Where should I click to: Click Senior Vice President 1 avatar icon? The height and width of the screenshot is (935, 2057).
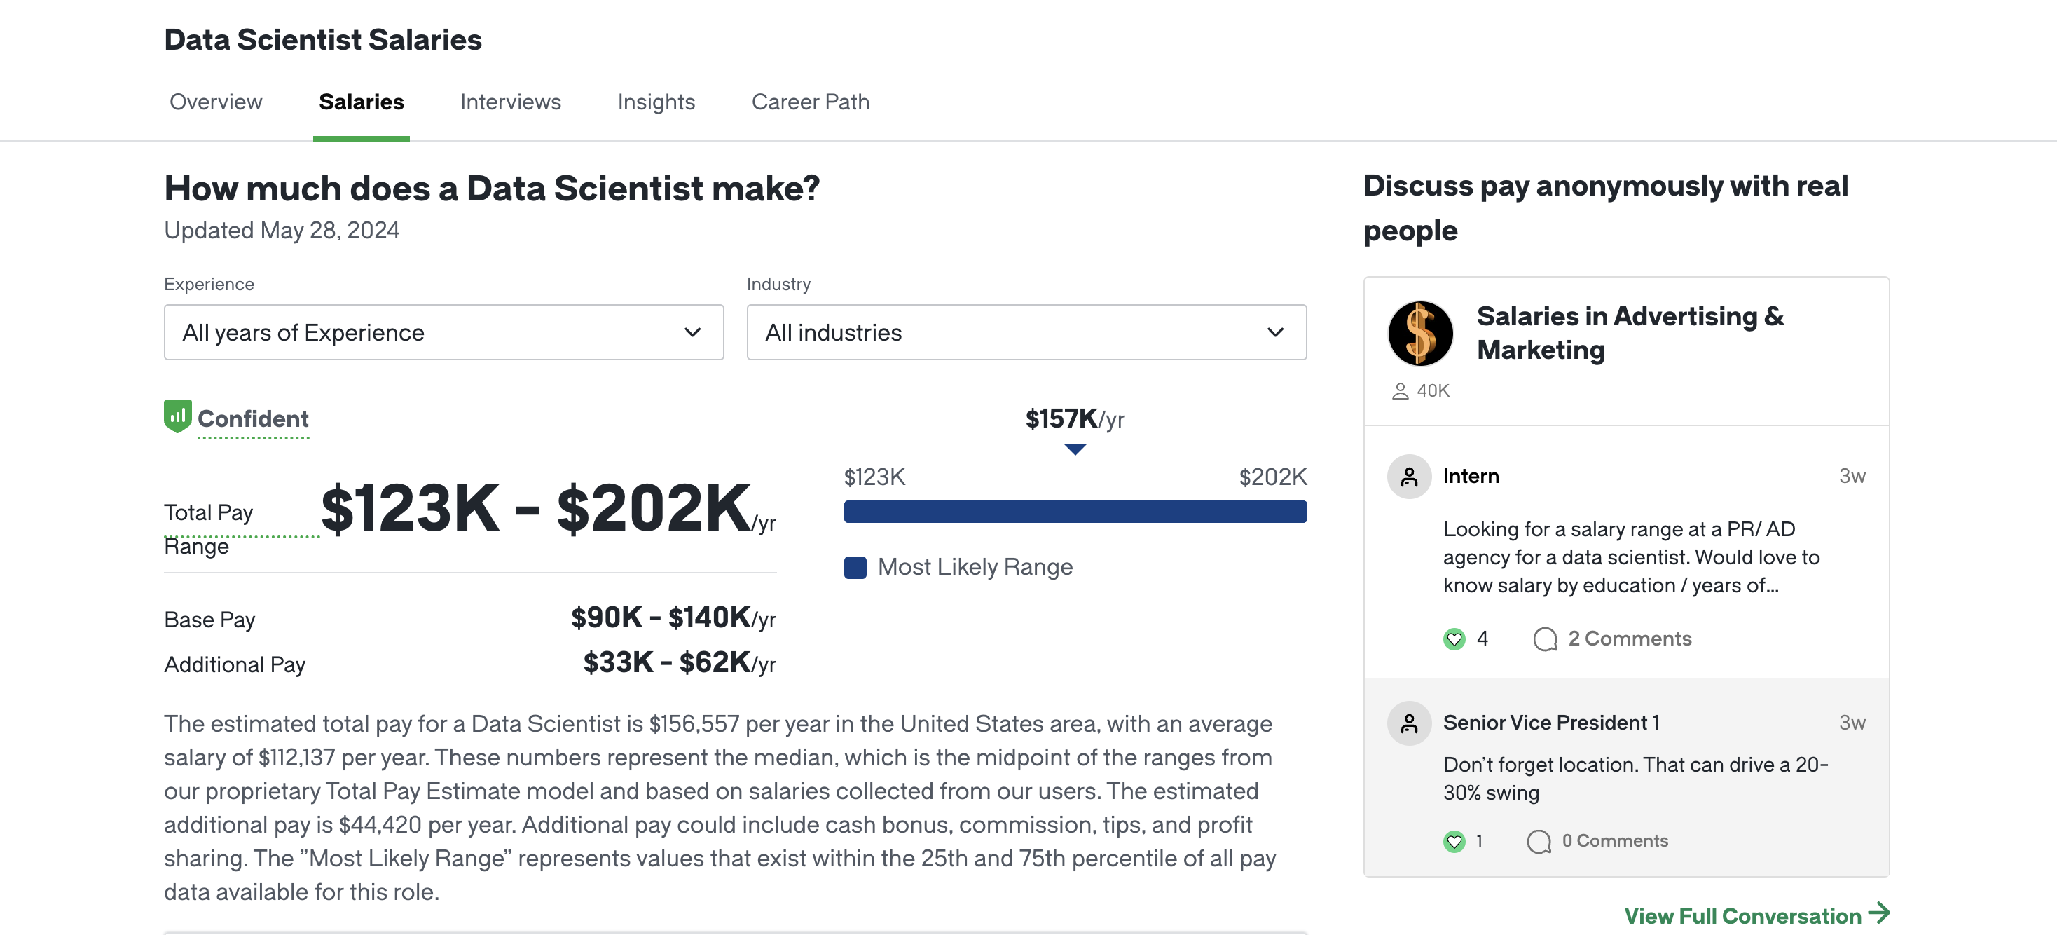1409,724
